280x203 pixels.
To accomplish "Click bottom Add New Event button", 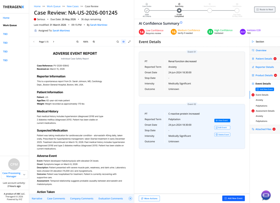I will pos(234,198).
